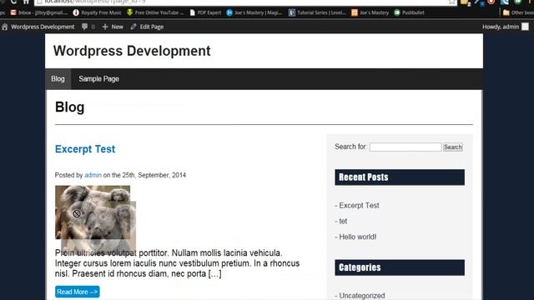Click the Read More button
The height and width of the screenshot is (300, 534).
pyautogui.click(x=78, y=292)
